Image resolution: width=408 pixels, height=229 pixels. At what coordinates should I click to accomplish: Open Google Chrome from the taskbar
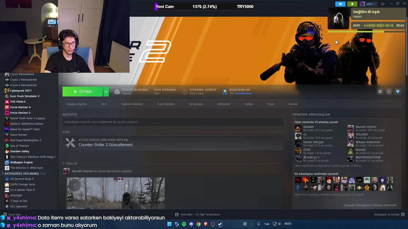[x=198, y=224]
